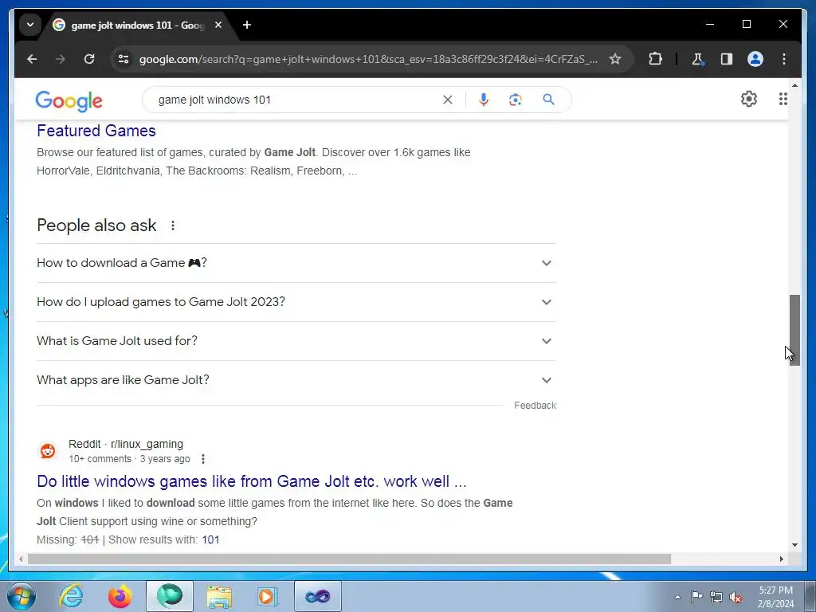Click "101" in Show results with
This screenshot has width=816, height=612.
[x=210, y=539]
